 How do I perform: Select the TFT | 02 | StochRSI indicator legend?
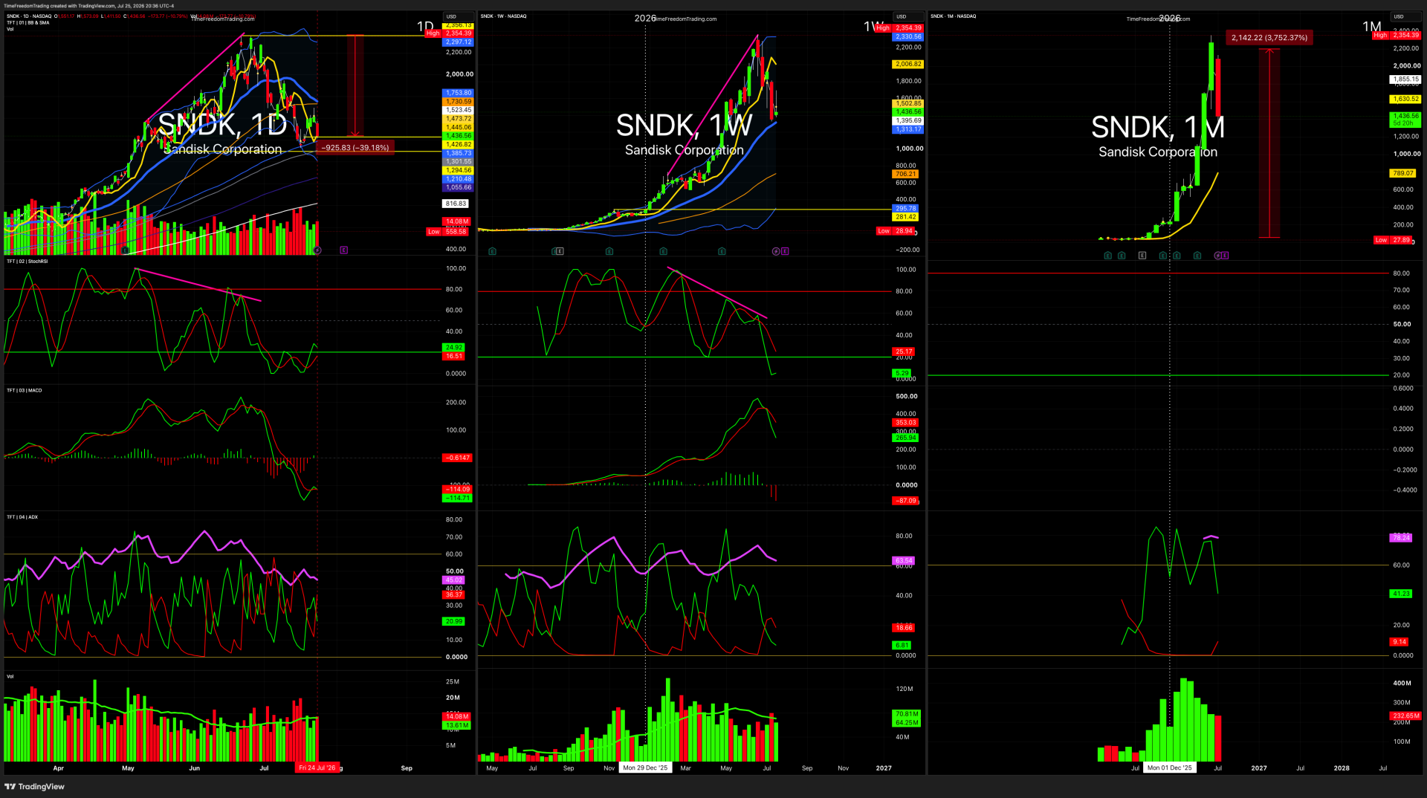pos(27,262)
